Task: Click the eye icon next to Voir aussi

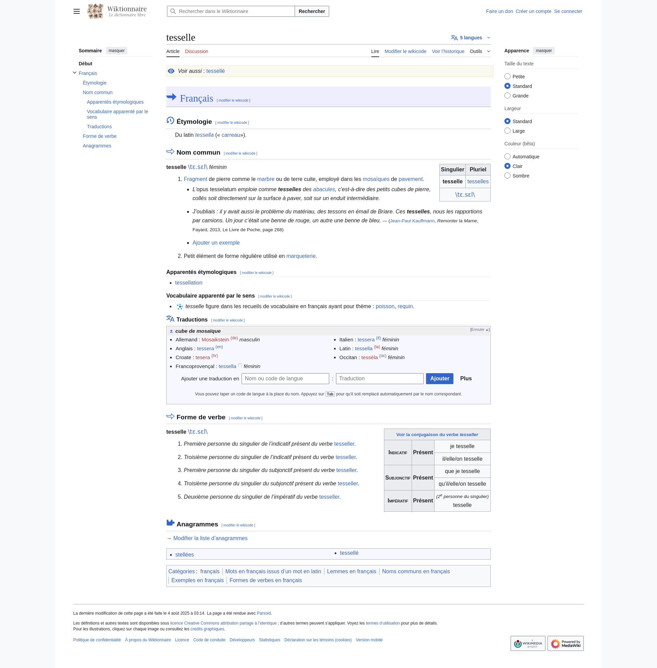Action: [171, 71]
